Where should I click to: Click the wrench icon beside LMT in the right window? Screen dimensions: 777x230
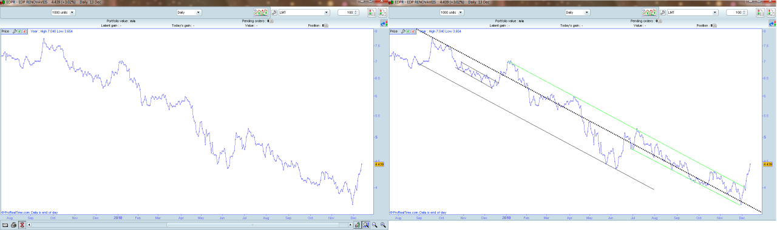663,13
